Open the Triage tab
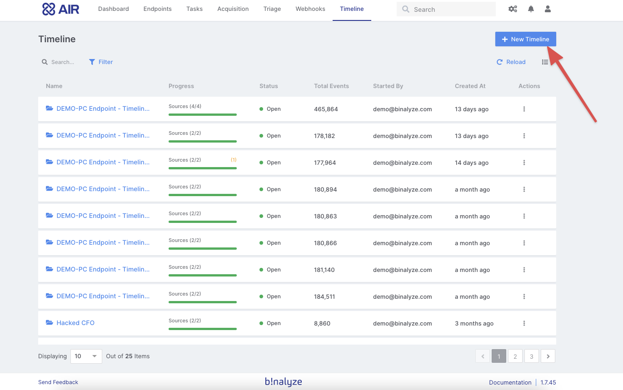This screenshot has width=623, height=390. pyautogui.click(x=272, y=9)
